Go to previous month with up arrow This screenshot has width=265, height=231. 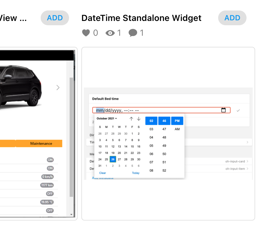[131, 119]
